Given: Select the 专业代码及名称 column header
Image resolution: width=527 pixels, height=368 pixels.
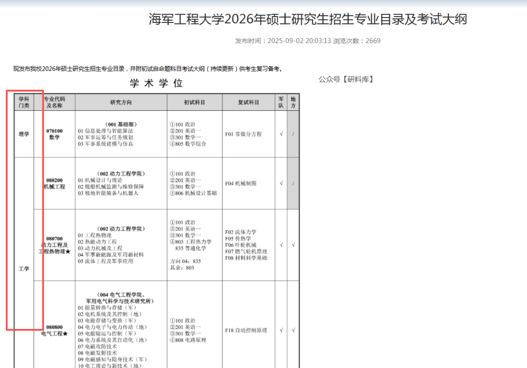Looking at the screenshot, I should pos(54,102).
